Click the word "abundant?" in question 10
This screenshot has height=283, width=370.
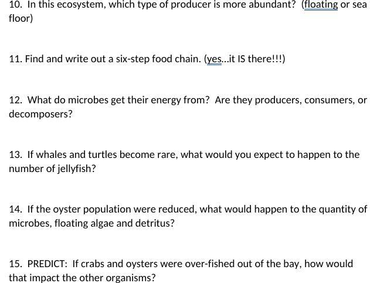[272, 5]
